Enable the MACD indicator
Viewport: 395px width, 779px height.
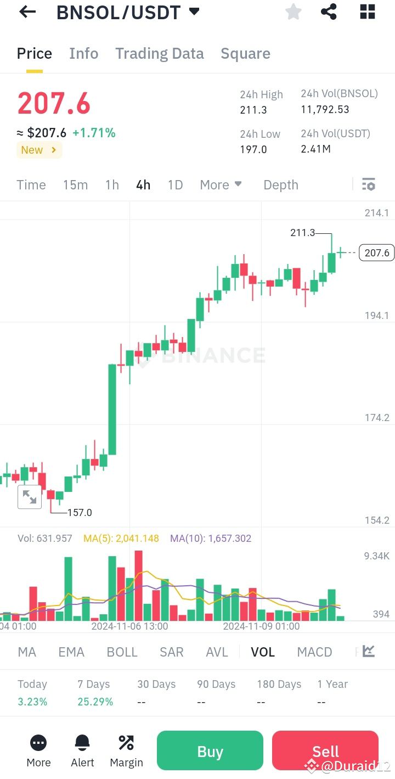314,652
